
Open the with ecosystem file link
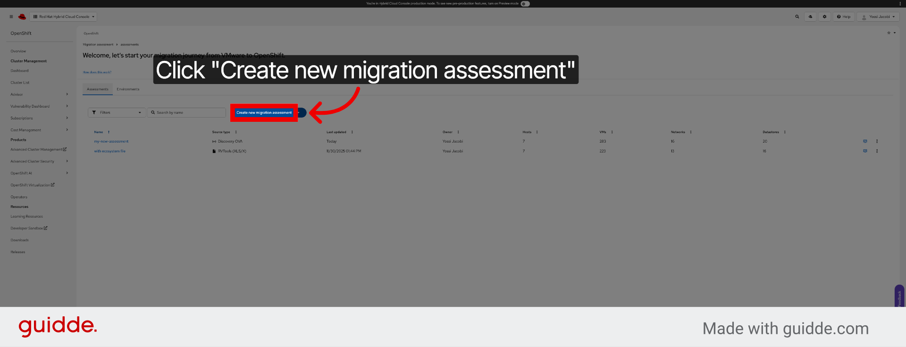click(x=109, y=151)
